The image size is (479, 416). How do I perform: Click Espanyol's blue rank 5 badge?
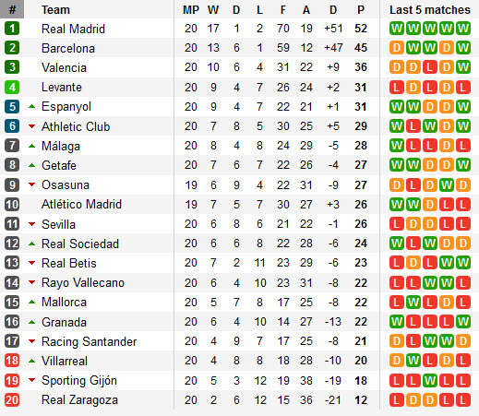click(12, 107)
